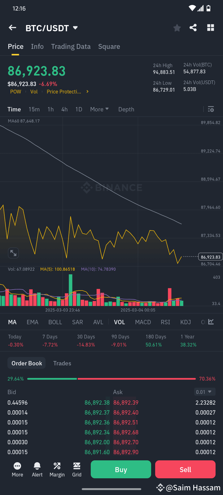Open the More options menu at bottom
223x495 pixels.
[x=17, y=469]
